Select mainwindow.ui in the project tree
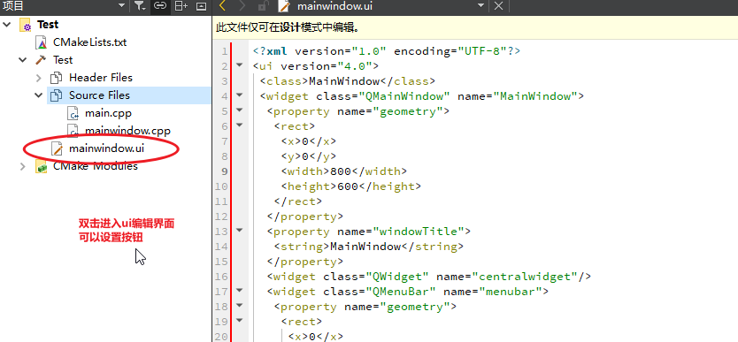 [106, 149]
